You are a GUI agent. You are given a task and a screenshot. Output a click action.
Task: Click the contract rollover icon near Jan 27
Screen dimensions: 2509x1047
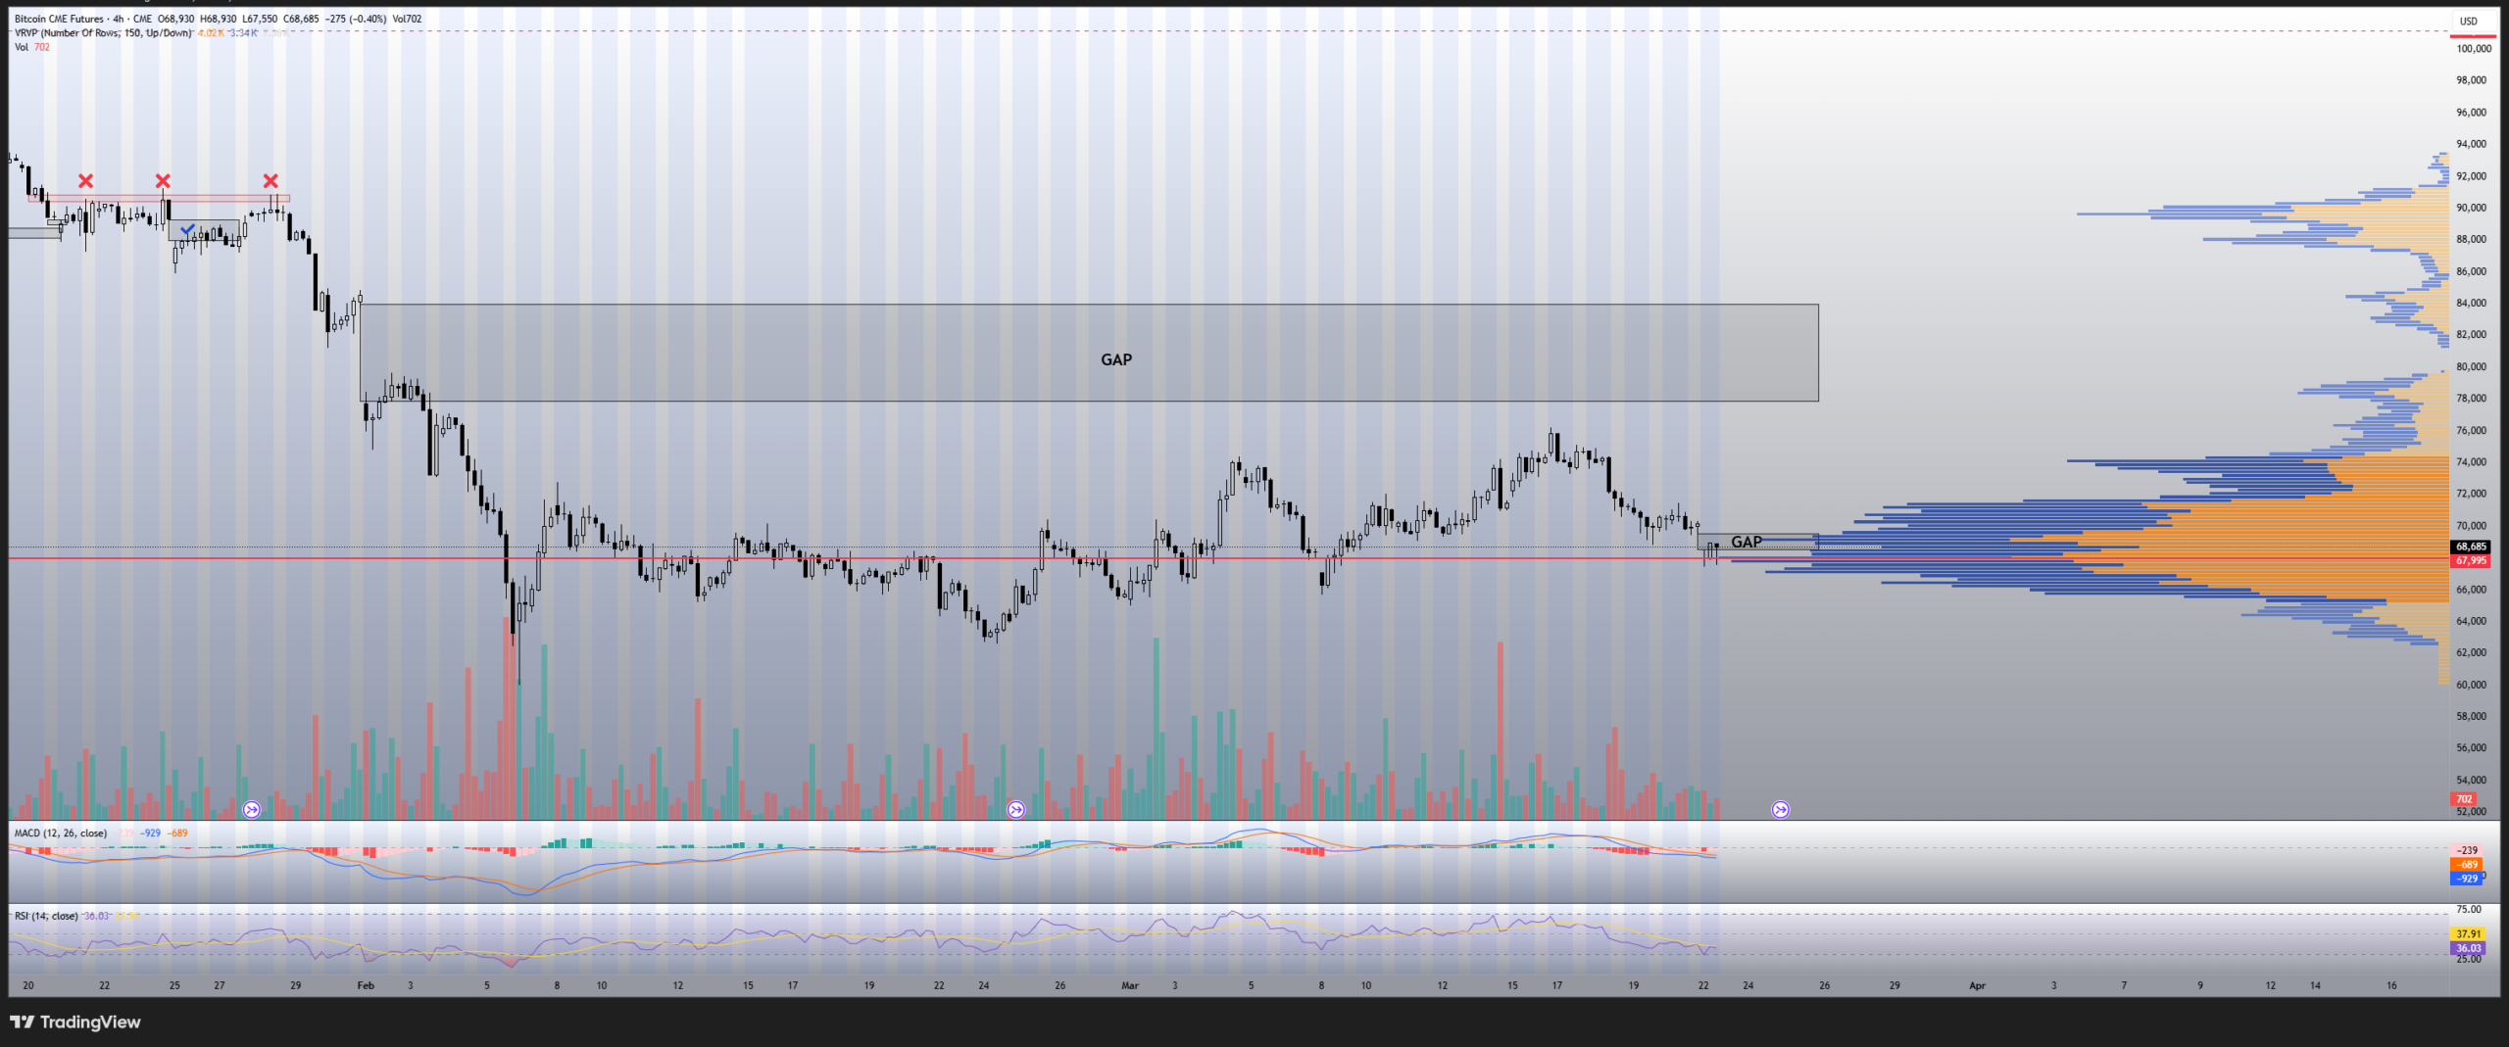tap(252, 810)
